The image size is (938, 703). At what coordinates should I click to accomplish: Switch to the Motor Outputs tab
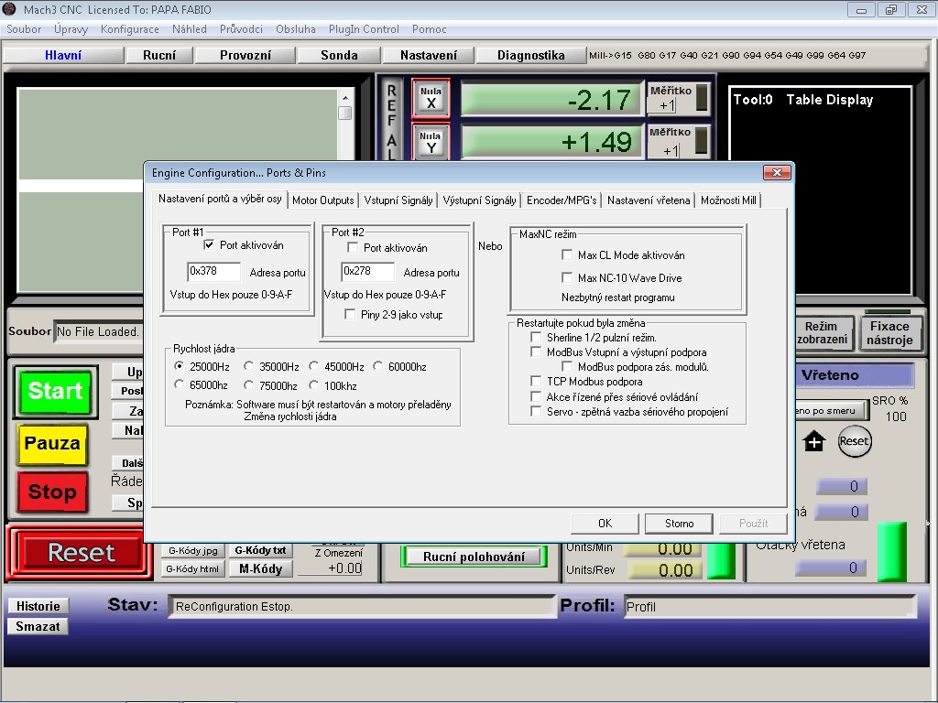[322, 200]
